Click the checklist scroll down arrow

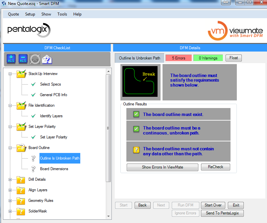(108, 216)
